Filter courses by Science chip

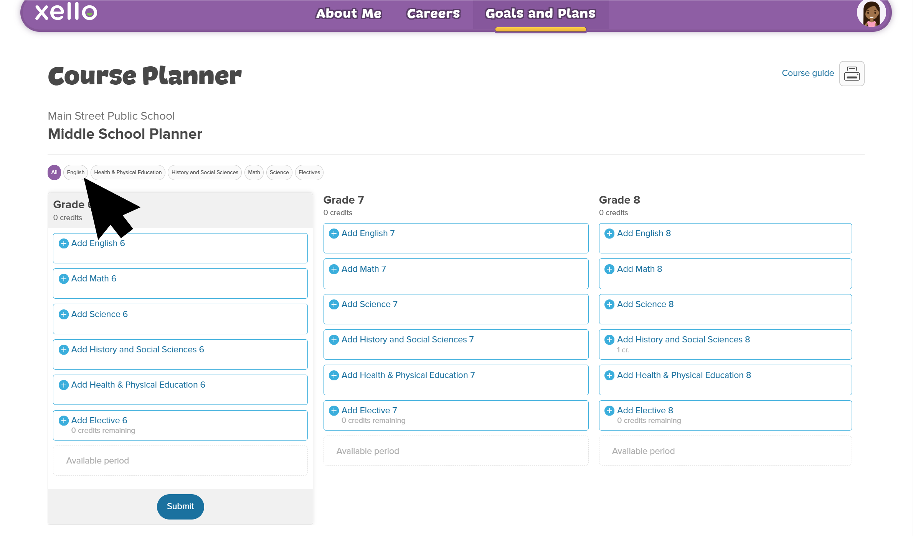coord(279,173)
